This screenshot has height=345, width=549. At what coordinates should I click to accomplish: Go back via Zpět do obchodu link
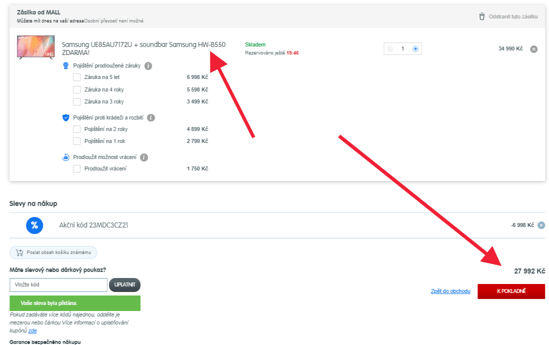pyautogui.click(x=450, y=291)
